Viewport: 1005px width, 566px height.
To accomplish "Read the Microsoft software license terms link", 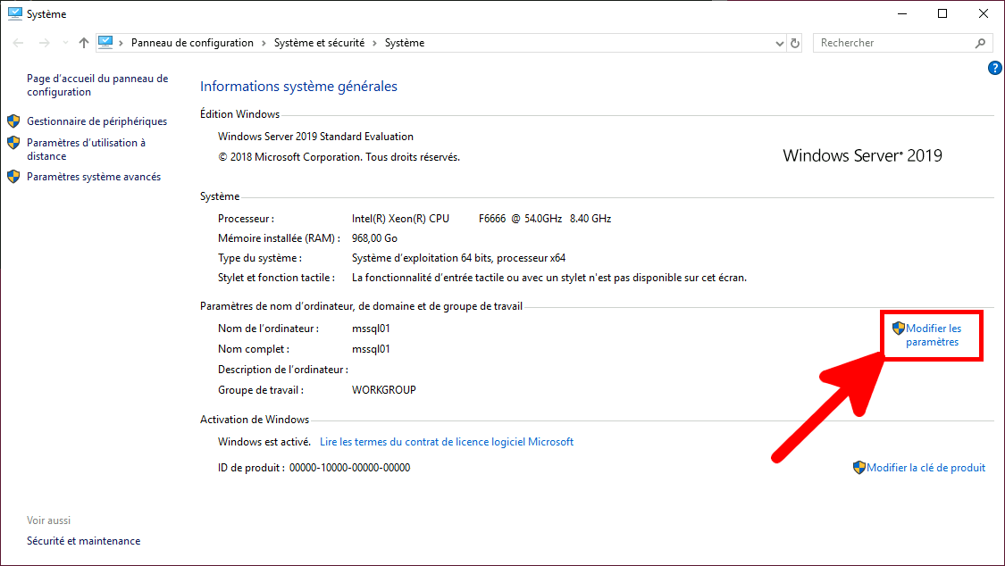I will click(x=447, y=442).
